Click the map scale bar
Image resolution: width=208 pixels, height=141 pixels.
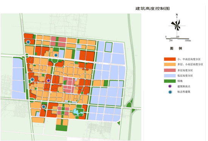tap(178, 39)
